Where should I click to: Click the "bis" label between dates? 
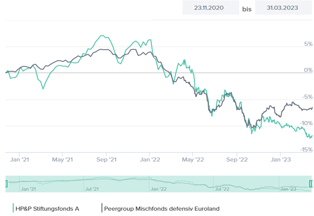pyautogui.click(x=247, y=8)
